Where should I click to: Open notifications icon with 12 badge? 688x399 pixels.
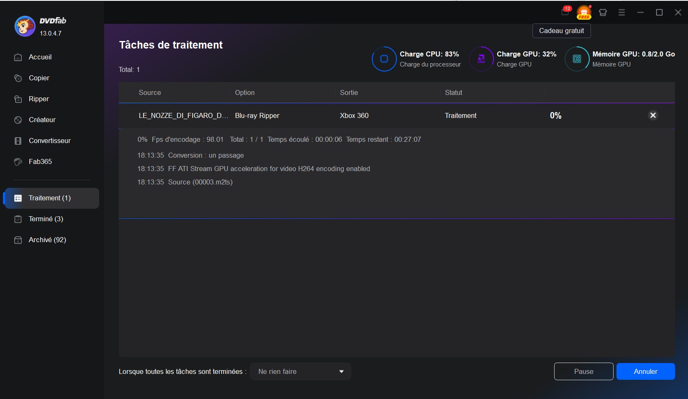coord(565,12)
